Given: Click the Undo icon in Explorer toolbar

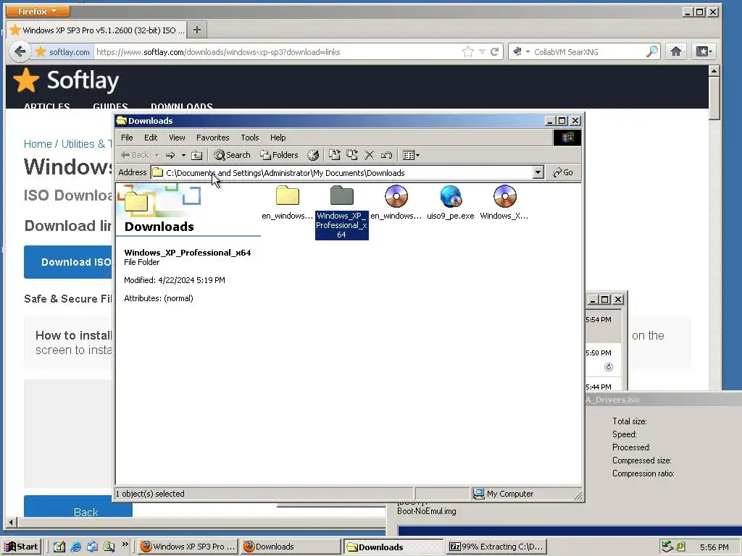Looking at the screenshot, I should 386,155.
